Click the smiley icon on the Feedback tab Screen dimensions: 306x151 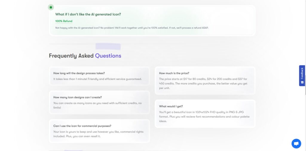coord(302,82)
